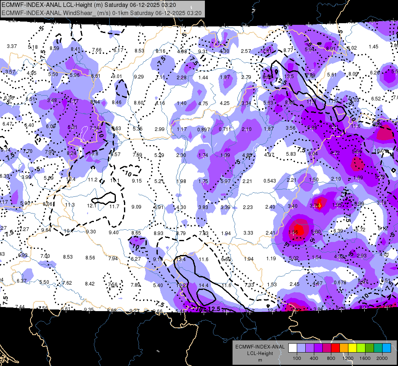This screenshot has height=366, width=398.
Task: Click the white swatch in the LCL-Height legend
Action: pyautogui.click(x=293, y=348)
